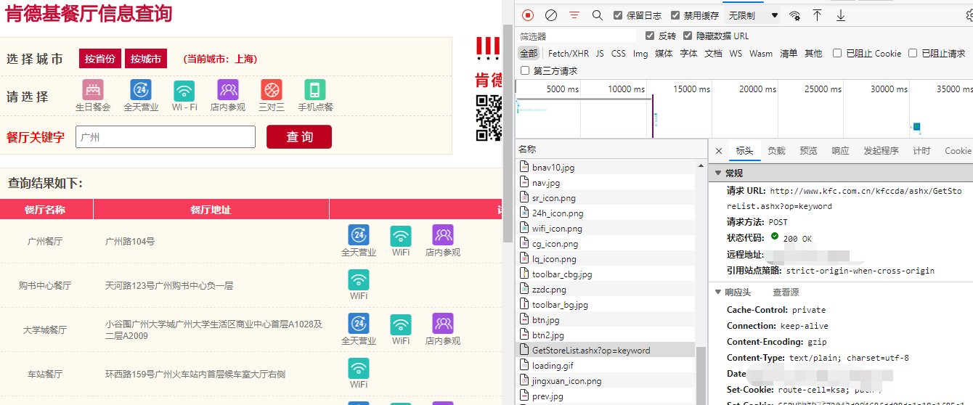Click into the 餐厅关键字 input field
Screen dimensions: 973x405
point(166,136)
